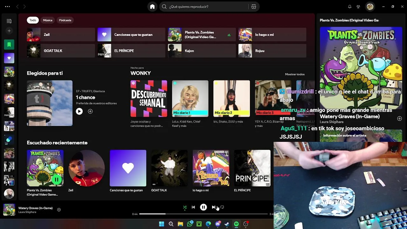Open GOAT TALK in Escuchado recientemente
407x229 pixels.
point(169,171)
